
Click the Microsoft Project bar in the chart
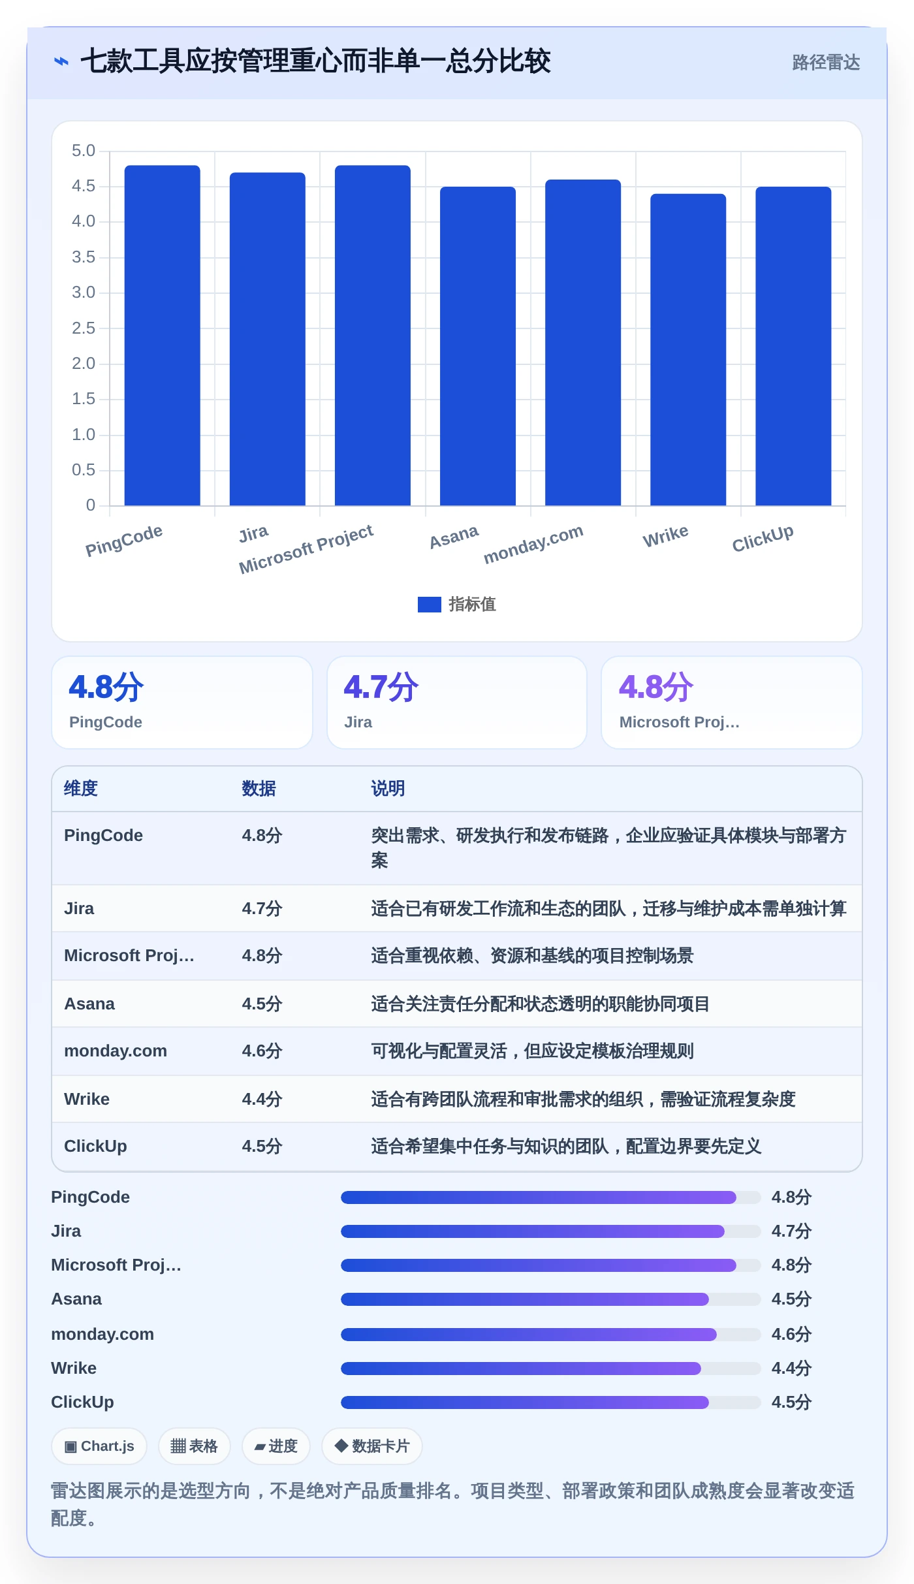(x=373, y=335)
